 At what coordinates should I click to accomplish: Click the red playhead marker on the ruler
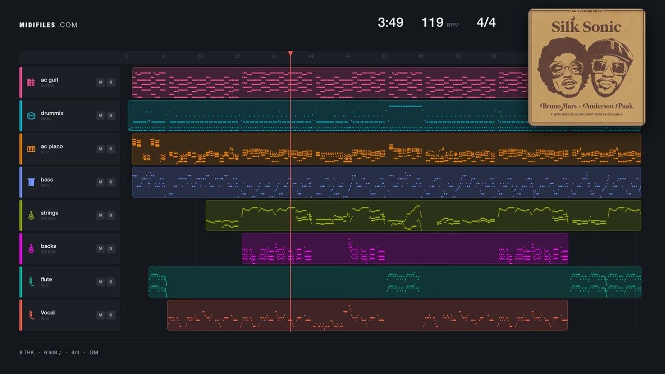click(x=290, y=54)
